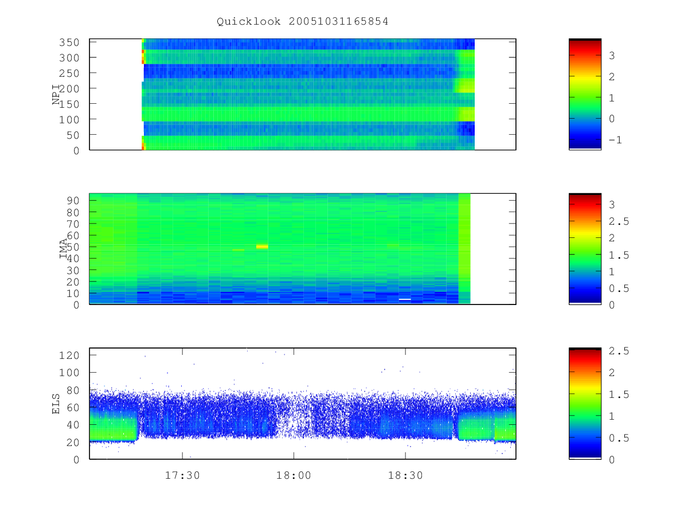Click the NPI spectrogram panel
Screen dimensions: 688x516
coord(303,95)
